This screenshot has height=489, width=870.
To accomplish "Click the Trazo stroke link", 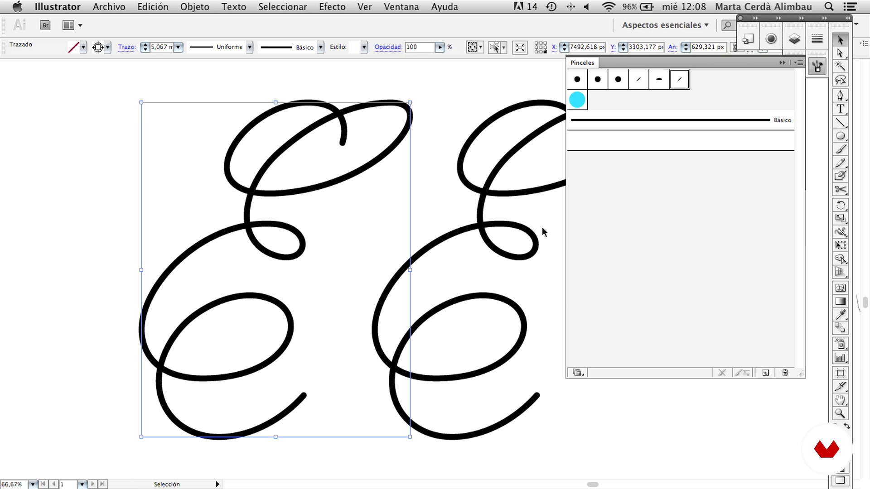I will (127, 47).
